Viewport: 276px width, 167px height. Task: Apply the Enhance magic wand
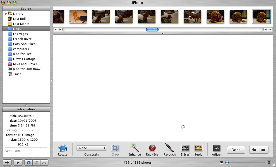pos(135,148)
